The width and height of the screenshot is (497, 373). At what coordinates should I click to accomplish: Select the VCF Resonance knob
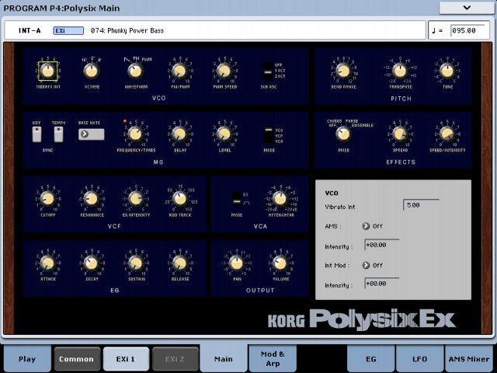click(91, 200)
